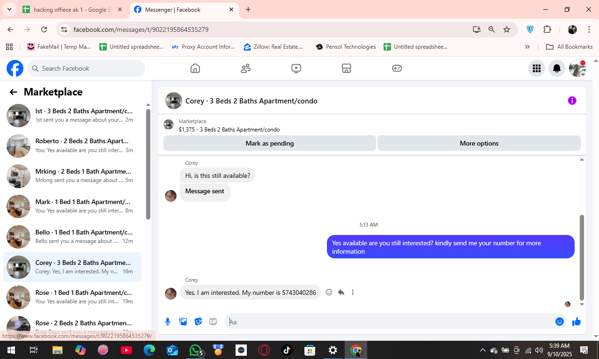Go to the Facebook Home feed icon

pos(195,68)
